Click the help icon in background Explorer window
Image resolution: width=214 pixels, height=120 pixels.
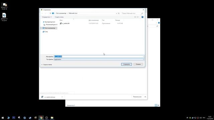click(x=159, y=23)
